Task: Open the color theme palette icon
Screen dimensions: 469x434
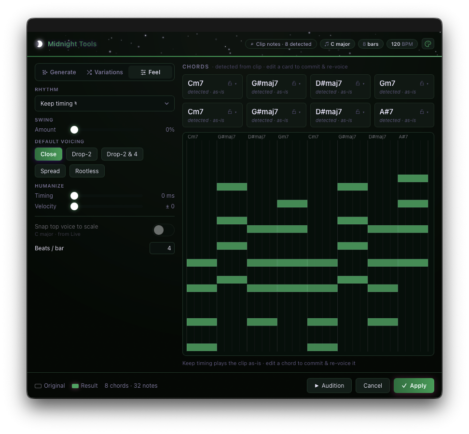Action: tap(428, 44)
